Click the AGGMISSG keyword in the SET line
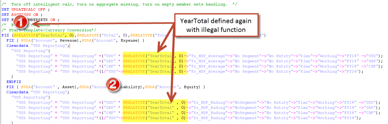This screenshot has height=124, width=388. tap(21, 14)
